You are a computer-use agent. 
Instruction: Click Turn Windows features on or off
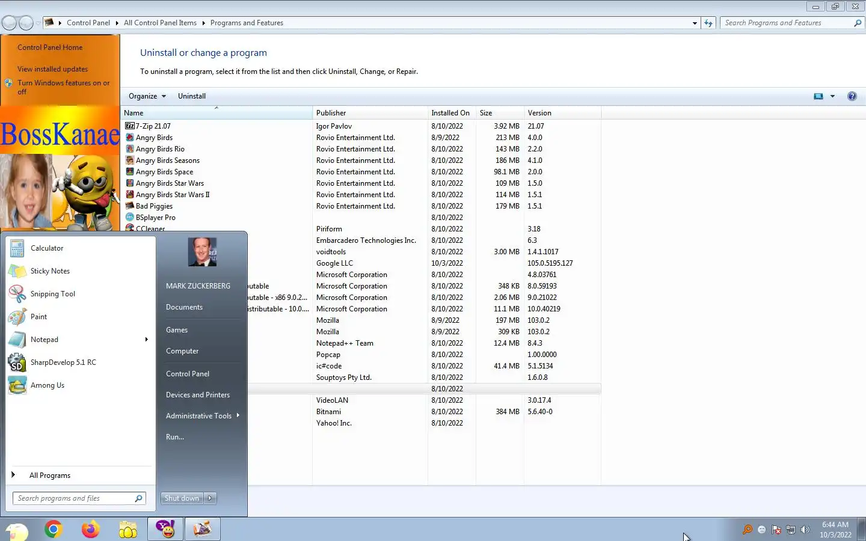pyautogui.click(x=63, y=87)
